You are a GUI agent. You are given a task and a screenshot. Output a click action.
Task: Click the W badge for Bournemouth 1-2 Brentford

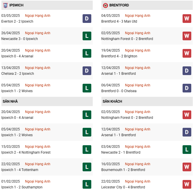tap(187, 167)
